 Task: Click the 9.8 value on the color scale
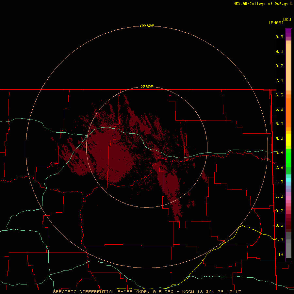(279, 37)
